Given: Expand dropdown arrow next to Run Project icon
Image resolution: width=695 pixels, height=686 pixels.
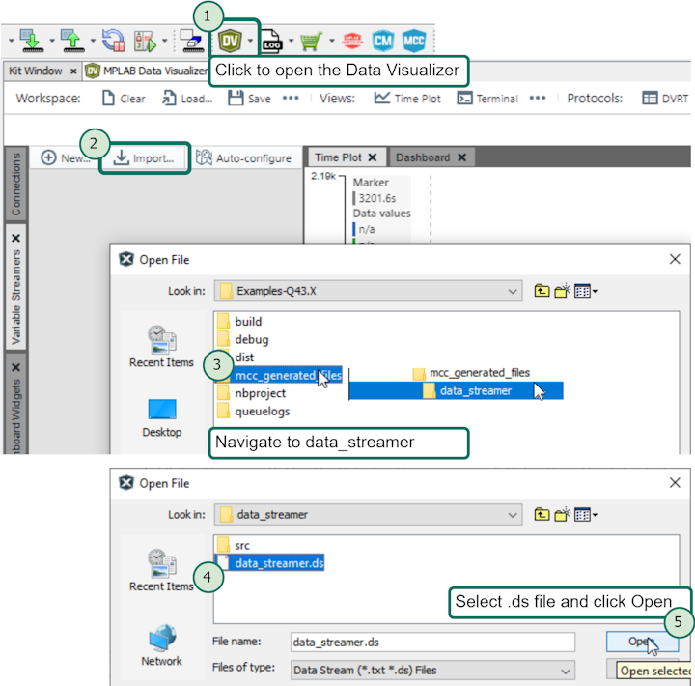Looking at the screenshot, I should pos(164,41).
